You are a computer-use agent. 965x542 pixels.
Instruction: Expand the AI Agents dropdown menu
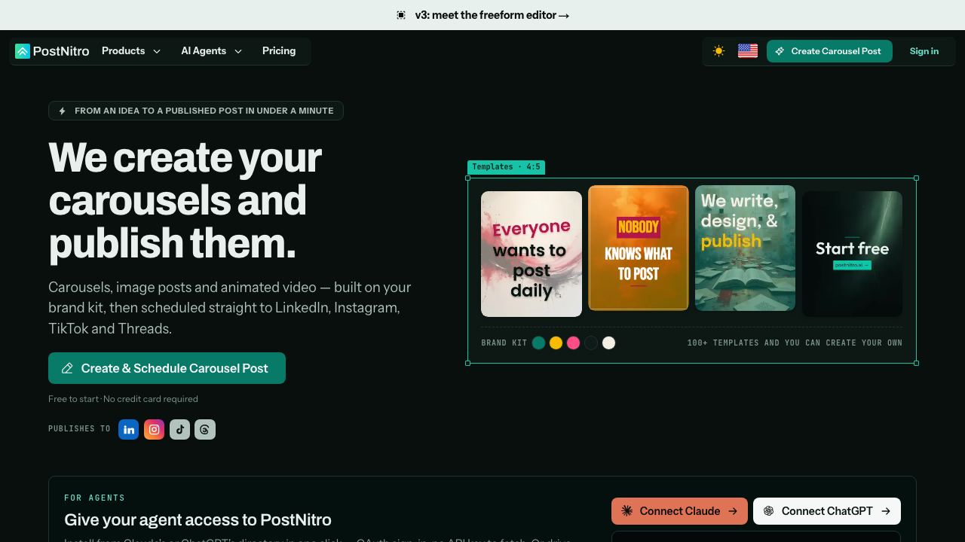[212, 51]
